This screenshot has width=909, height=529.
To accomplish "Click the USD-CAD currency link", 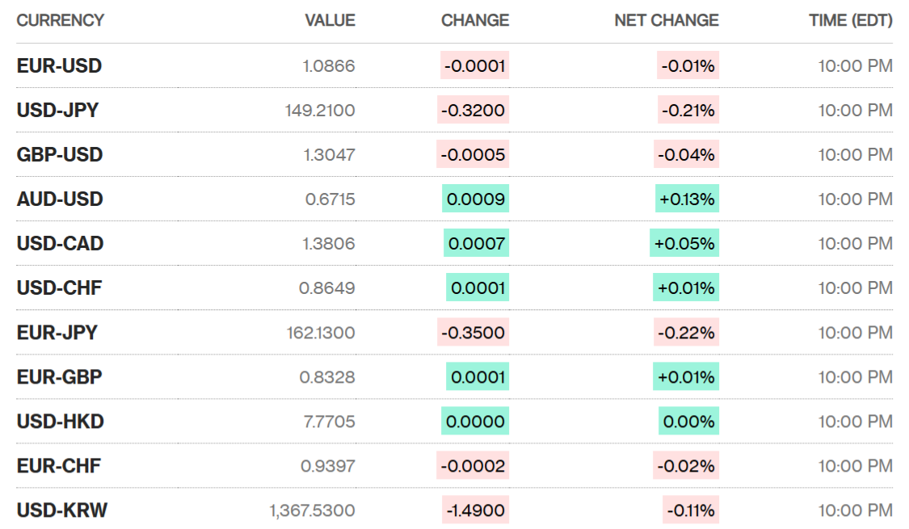I will (60, 244).
